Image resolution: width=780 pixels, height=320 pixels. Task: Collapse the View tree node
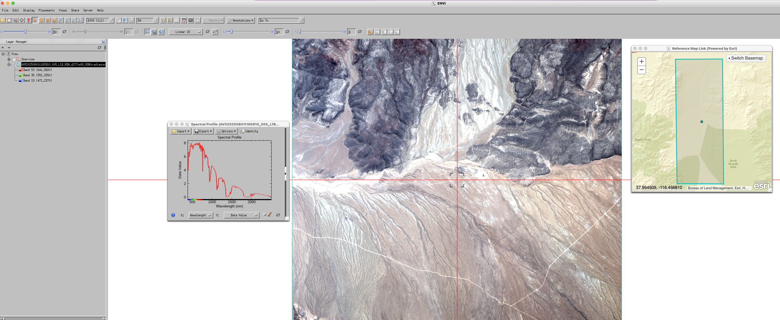point(3,54)
